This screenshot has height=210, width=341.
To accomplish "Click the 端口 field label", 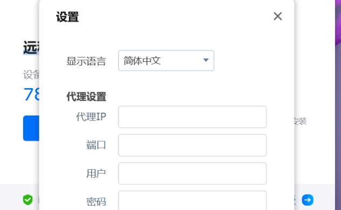I will click(x=96, y=145).
